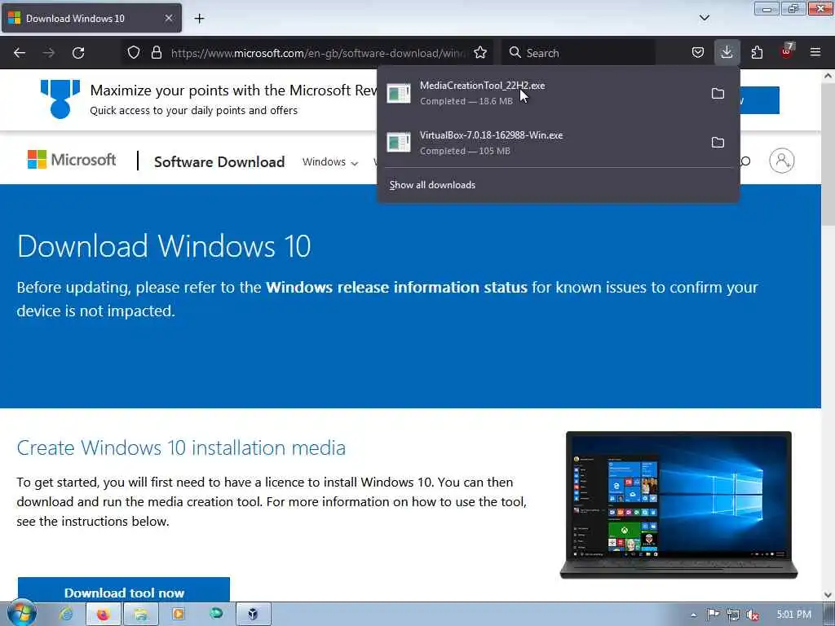Go back using the browser back arrow
Image resolution: width=835 pixels, height=626 pixels.
(20, 53)
